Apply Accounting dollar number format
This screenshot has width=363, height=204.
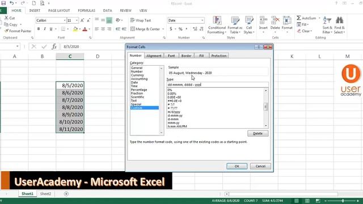(x=171, y=29)
